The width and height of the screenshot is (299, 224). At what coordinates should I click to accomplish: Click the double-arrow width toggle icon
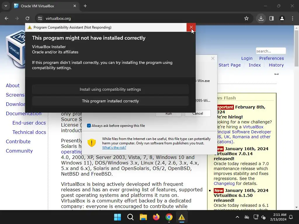276,74
